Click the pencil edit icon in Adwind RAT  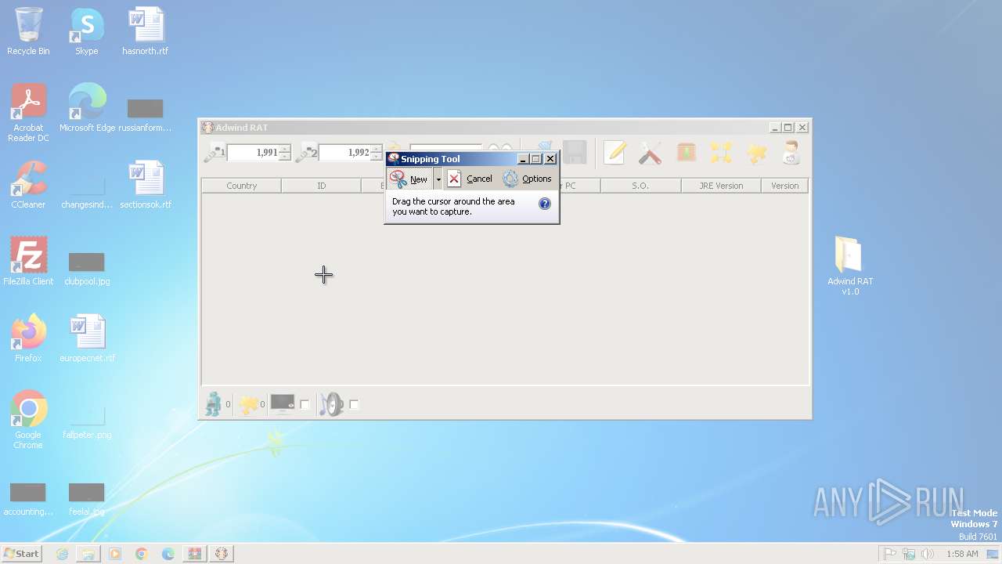[615, 153]
